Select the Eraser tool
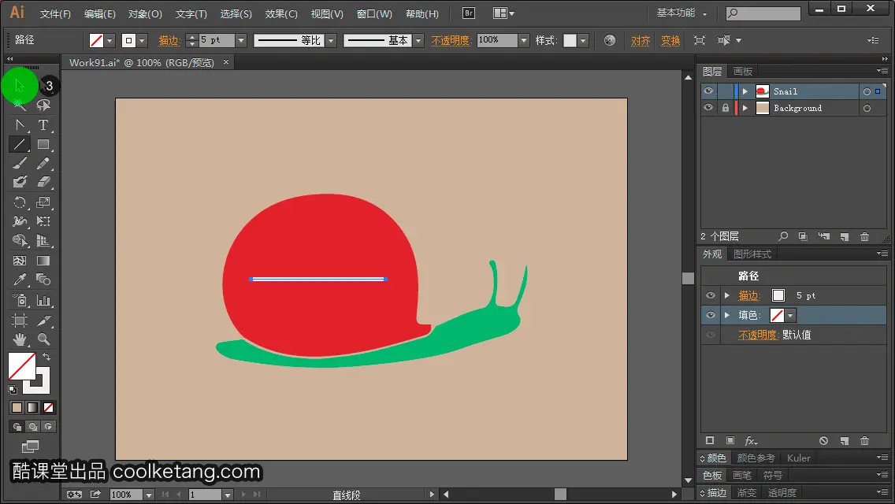895x504 pixels. (x=43, y=183)
